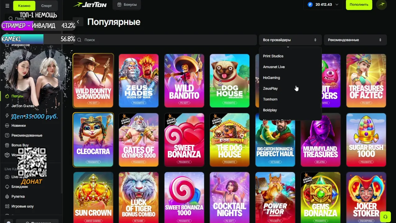Open Sugar Rush 1000 game

point(366,140)
